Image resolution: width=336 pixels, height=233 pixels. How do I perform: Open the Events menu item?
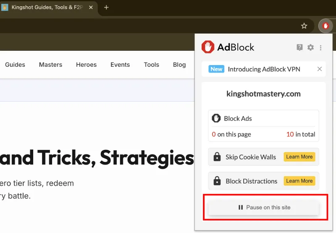point(120,65)
